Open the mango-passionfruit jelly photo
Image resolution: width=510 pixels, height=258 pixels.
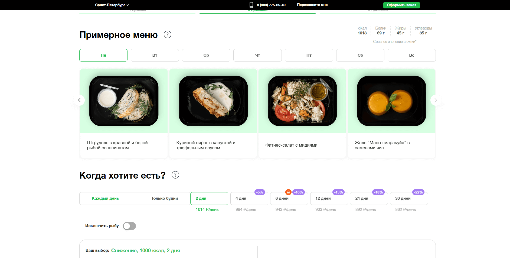pyautogui.click(x=391, y=101)
